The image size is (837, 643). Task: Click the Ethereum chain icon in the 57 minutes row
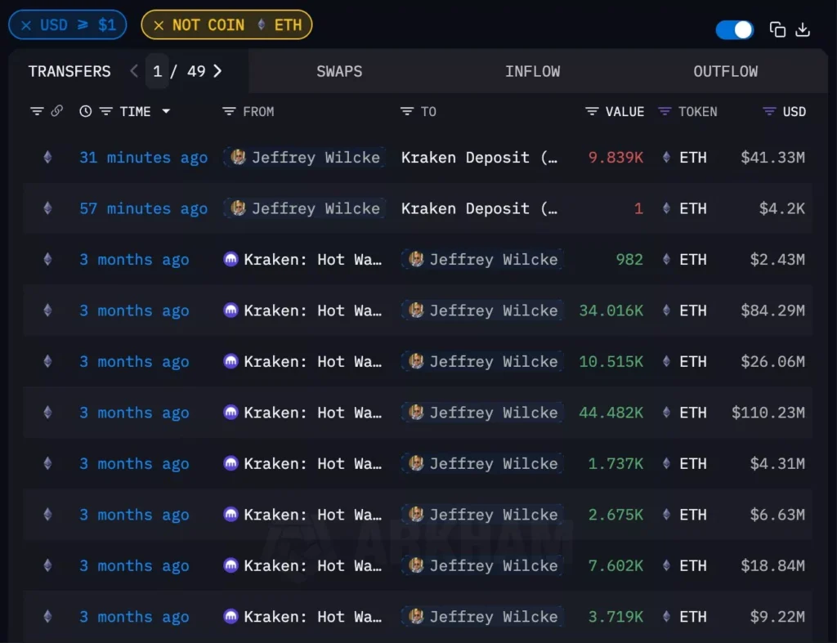[48, 208]
